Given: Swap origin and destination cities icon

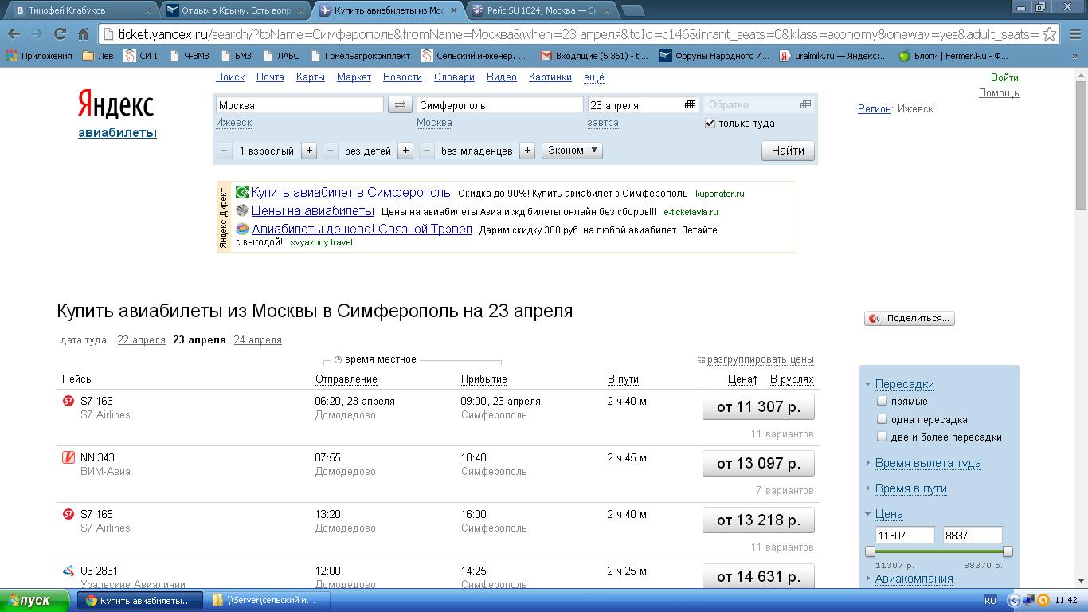Looking at the screenshot, I should tap(400, 104).
